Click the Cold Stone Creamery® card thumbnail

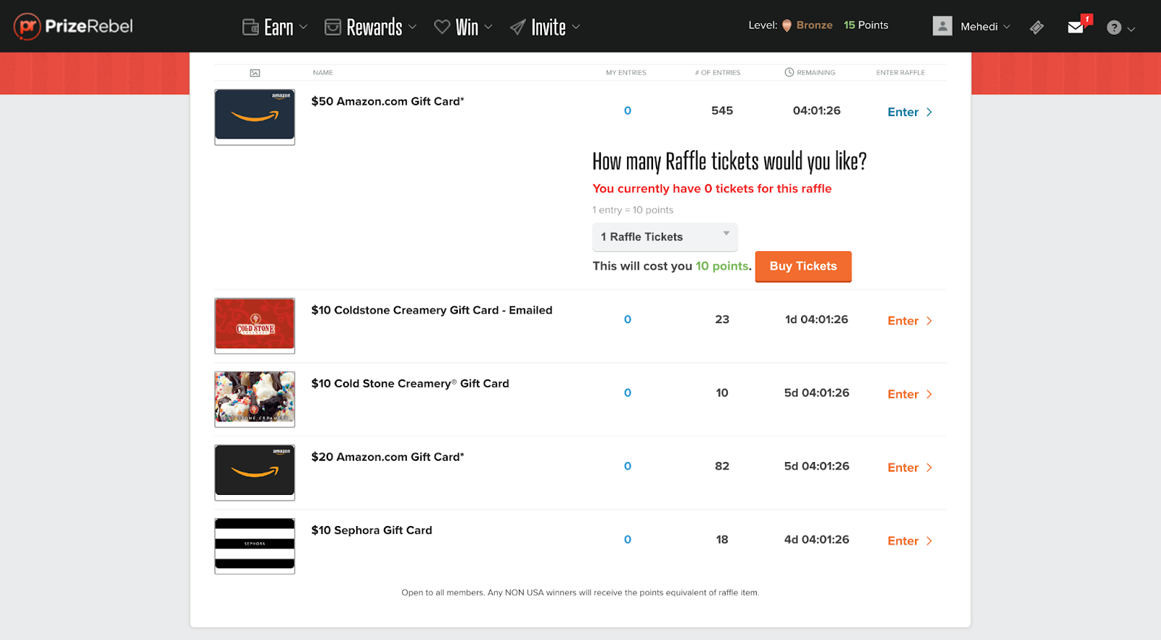point(255,399)
